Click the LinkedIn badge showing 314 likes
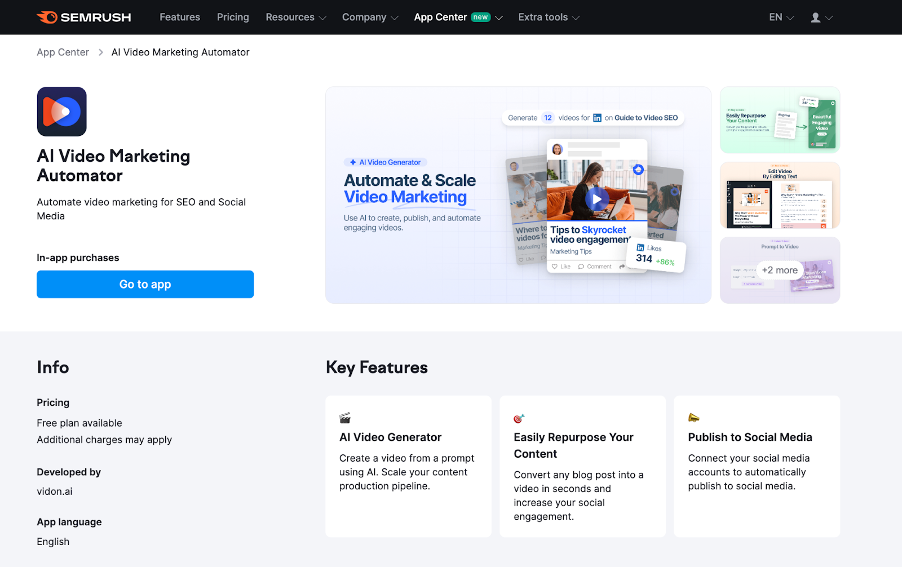This screenshot has width=902, height=567. tap(655, 255)
